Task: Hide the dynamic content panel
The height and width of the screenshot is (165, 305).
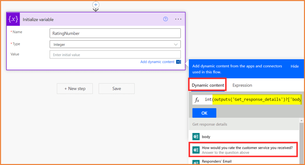Action: pos(295,66)
